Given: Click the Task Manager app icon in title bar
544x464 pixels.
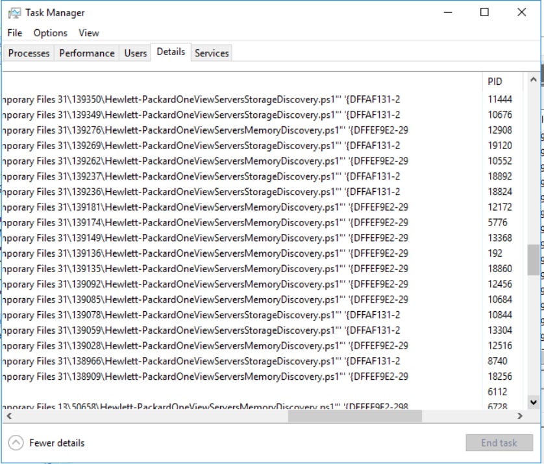Looking at the screenshot, I should click(14, 13).
